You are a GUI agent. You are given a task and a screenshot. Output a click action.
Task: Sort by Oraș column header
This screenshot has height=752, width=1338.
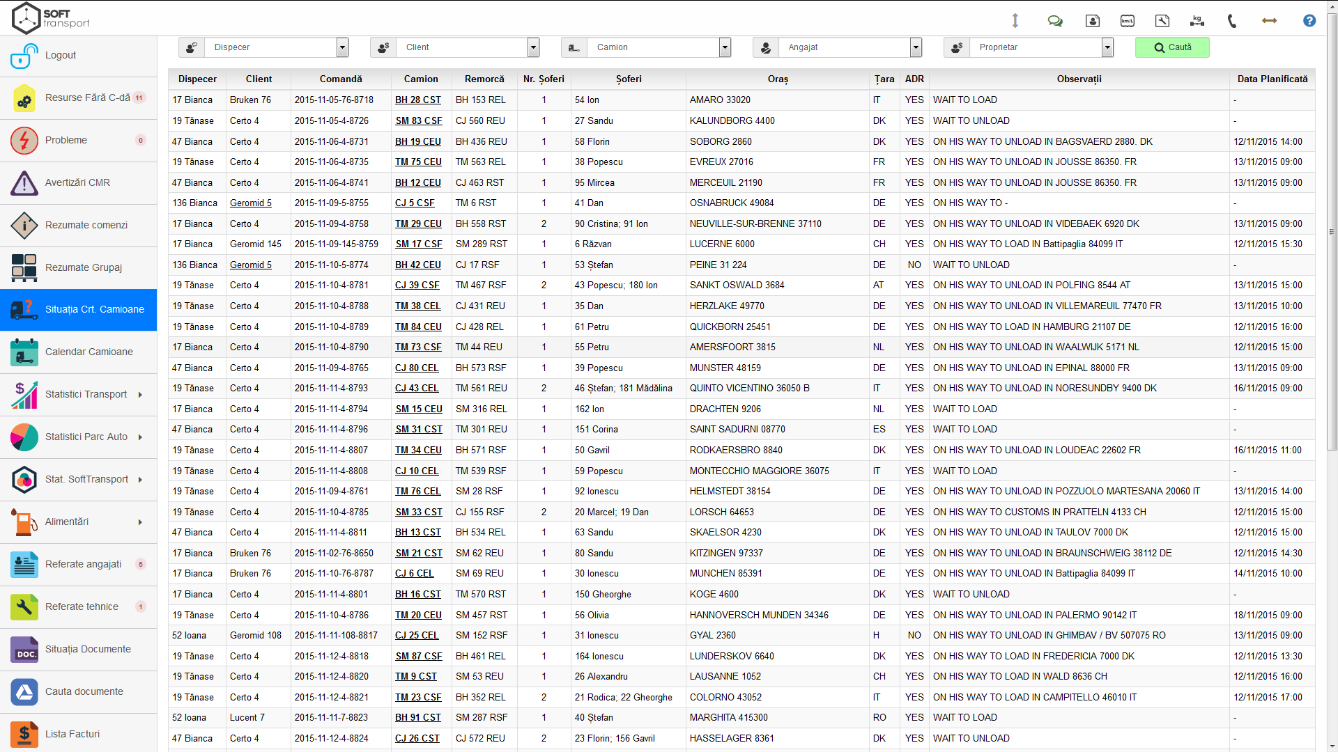pos(778,79)
